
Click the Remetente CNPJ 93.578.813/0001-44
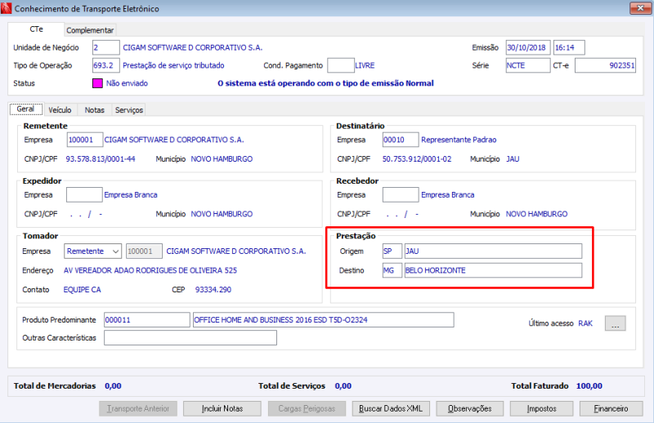(101, 158)
